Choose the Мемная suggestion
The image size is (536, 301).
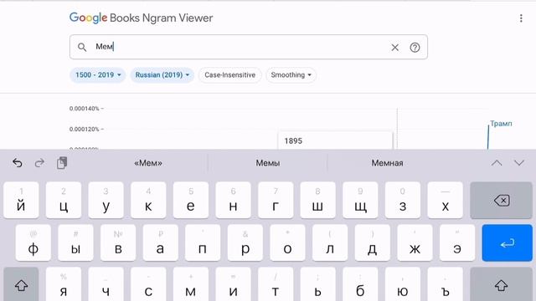[x=387, y=163]
